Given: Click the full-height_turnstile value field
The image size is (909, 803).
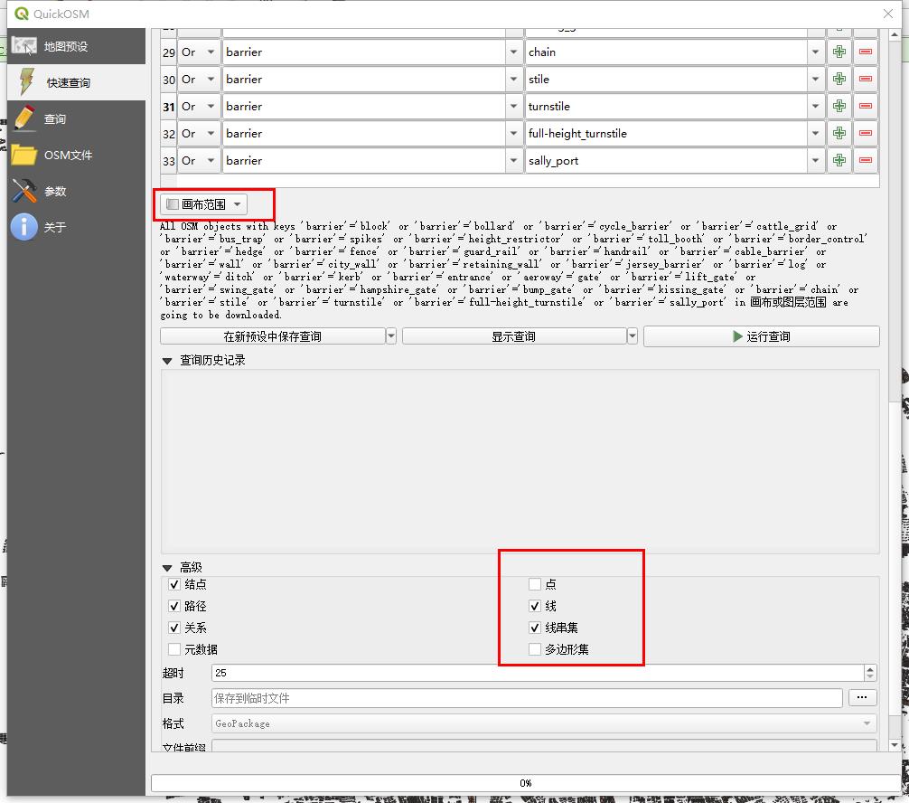Looking at the screenshot, I should [x=666, y=134].
